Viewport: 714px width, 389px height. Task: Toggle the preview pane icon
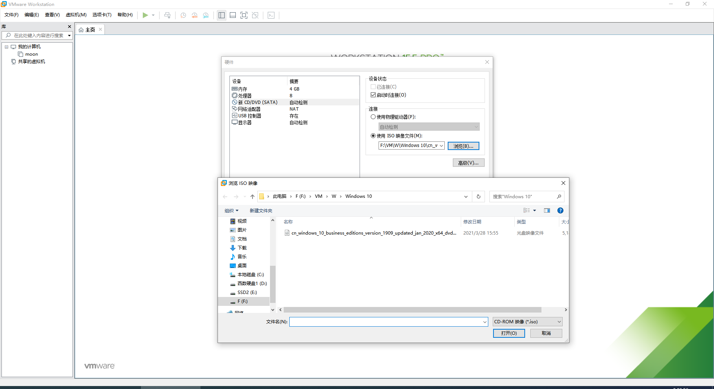(547, 210)
